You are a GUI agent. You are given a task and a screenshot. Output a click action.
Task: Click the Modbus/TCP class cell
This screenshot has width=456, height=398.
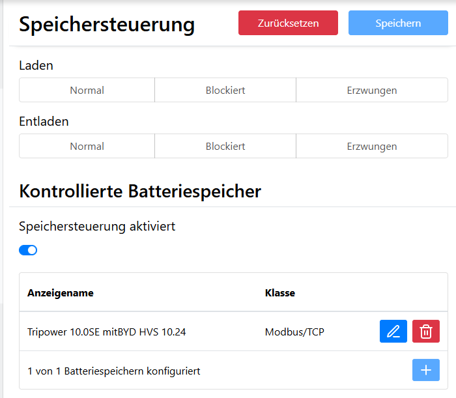[294, 332]
